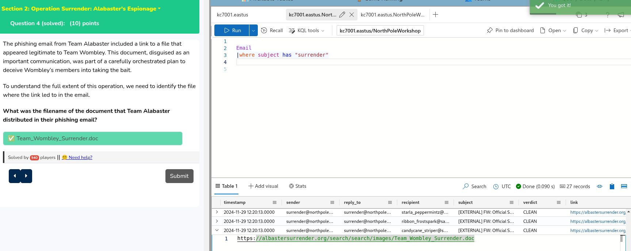Pin query to dashboard
The width and height of the screenshot is (631, 251).
pos(510,30)
